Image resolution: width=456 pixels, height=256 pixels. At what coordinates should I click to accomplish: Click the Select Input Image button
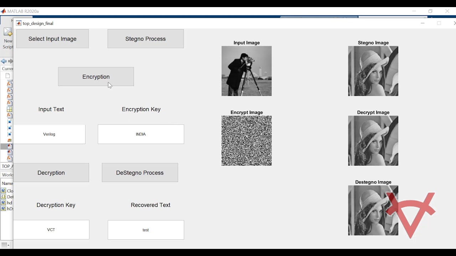[53, 39]
